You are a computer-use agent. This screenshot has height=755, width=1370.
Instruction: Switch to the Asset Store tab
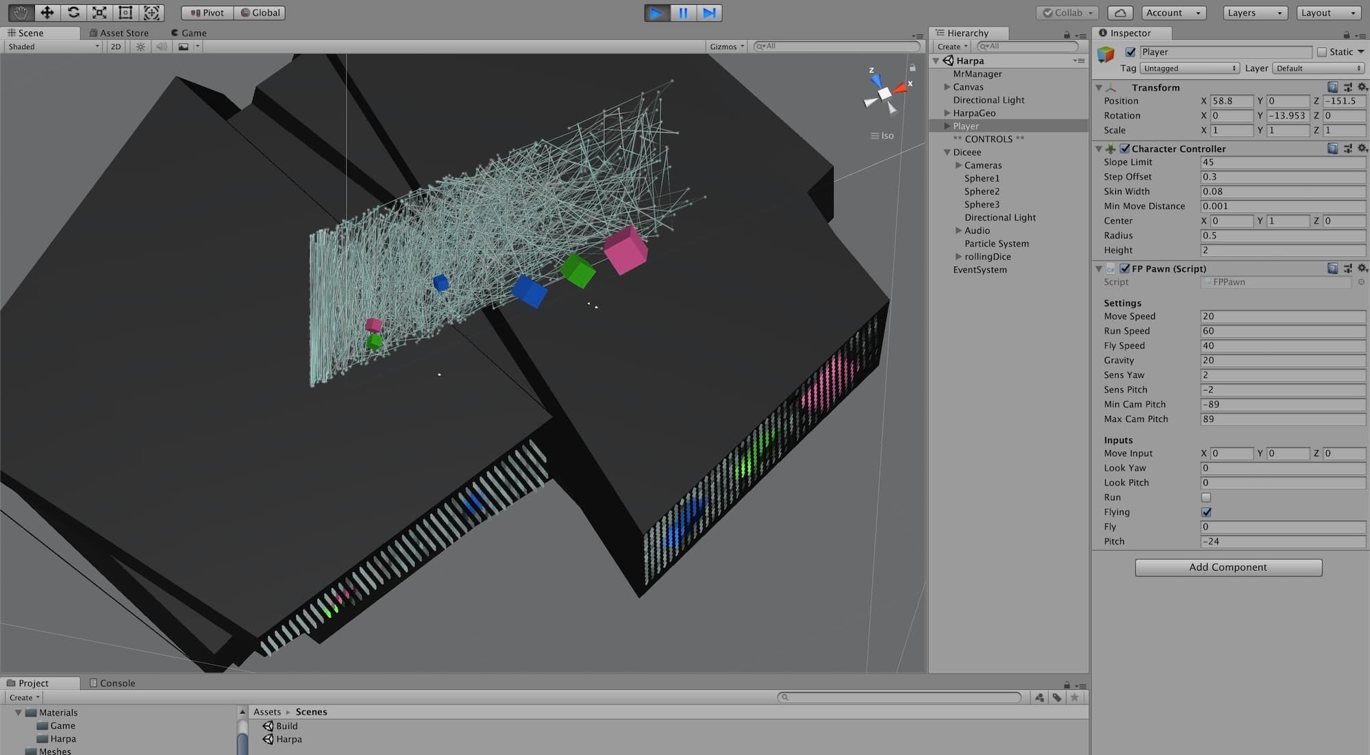point(119,33)
